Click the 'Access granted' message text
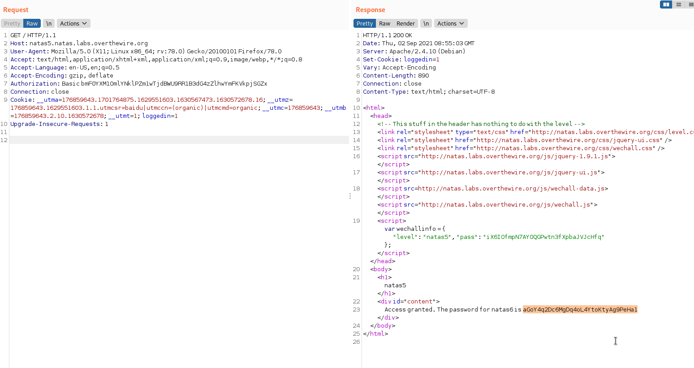 tap(453, 310)
